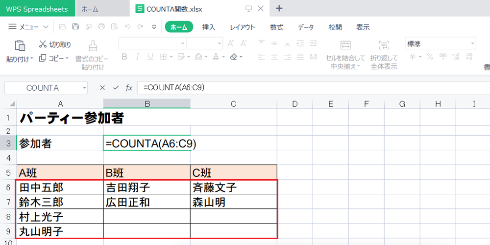
Task: Click the Cut (切り取り) scissors button
Action: tap(55, 44)
